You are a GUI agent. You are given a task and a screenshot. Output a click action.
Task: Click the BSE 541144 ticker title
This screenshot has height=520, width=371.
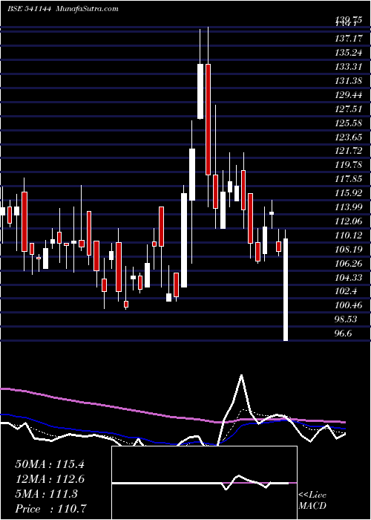pos(29,9)
